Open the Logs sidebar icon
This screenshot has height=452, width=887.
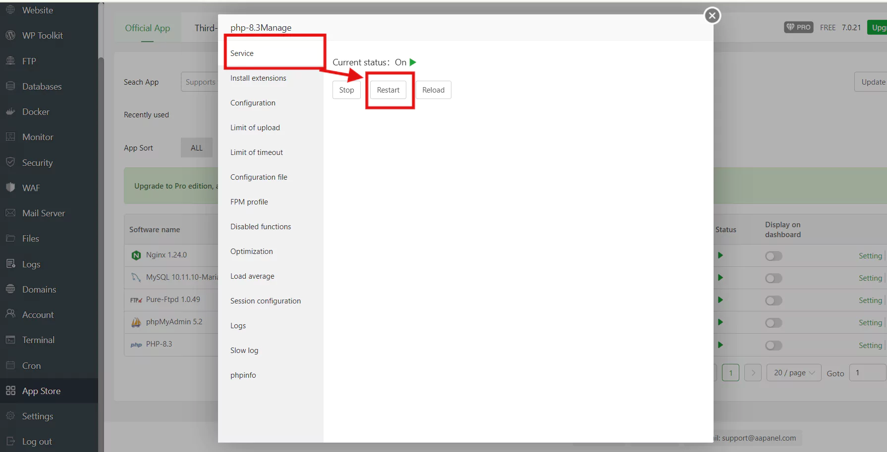10,263
